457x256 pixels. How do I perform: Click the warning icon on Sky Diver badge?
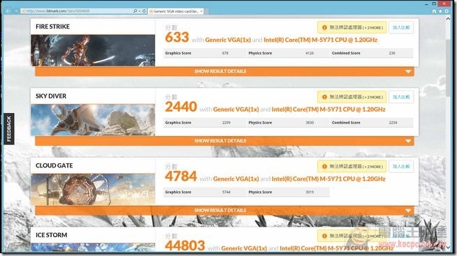[324, 97]
